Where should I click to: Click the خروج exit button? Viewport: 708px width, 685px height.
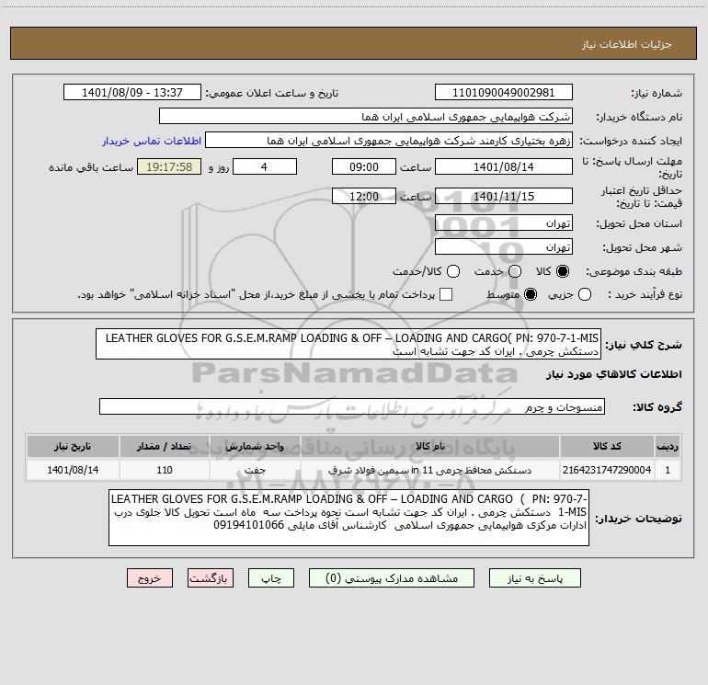[x=150, y=578]
